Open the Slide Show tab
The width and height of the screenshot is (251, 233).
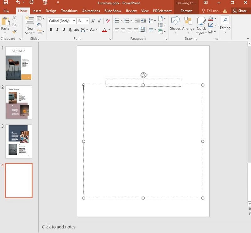[113, 11]
